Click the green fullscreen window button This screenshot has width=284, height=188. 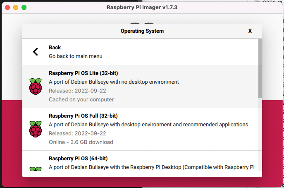coord(24,7)
